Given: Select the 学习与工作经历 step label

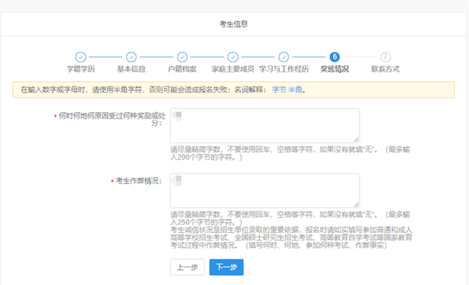Looking at the screenshot, I should 284,69.
